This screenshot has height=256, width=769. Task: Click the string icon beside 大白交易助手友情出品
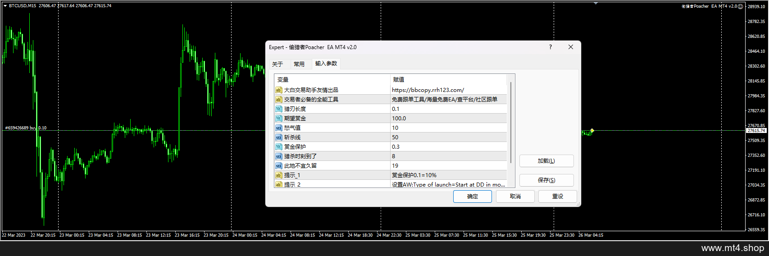278,90
